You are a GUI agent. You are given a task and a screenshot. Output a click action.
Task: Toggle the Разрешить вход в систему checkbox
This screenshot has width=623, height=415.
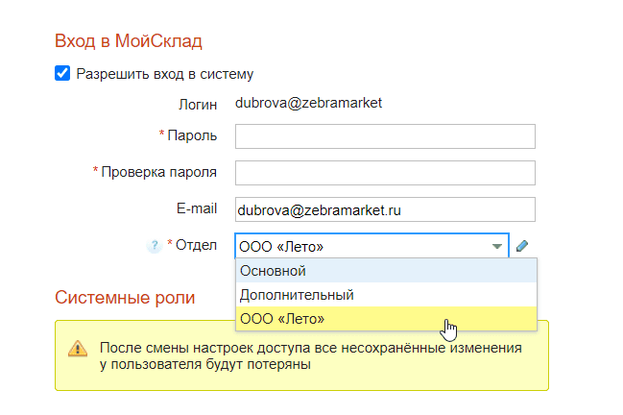(63, 73)
